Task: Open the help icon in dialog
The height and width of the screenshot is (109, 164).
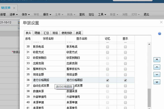Action: click(x=159, y=34)
